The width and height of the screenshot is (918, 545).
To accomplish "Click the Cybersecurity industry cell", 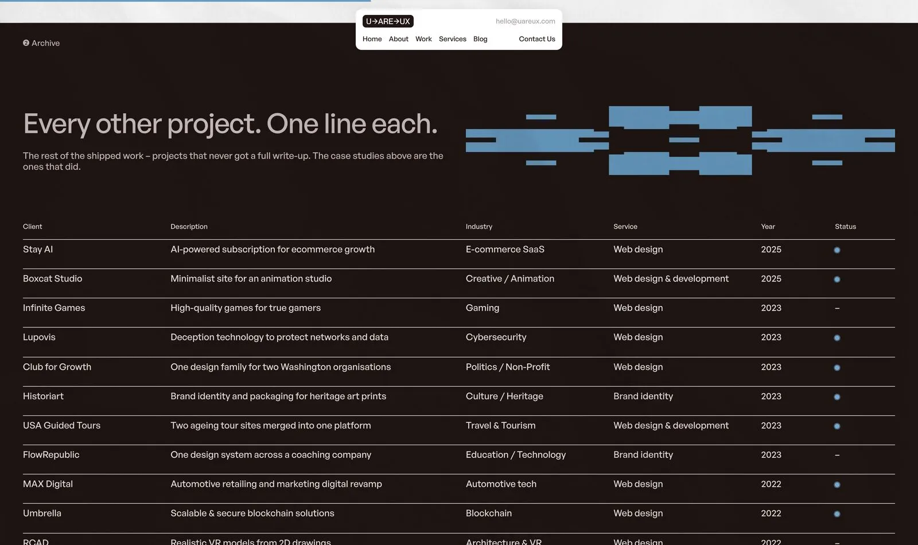I will coord(496,337).
